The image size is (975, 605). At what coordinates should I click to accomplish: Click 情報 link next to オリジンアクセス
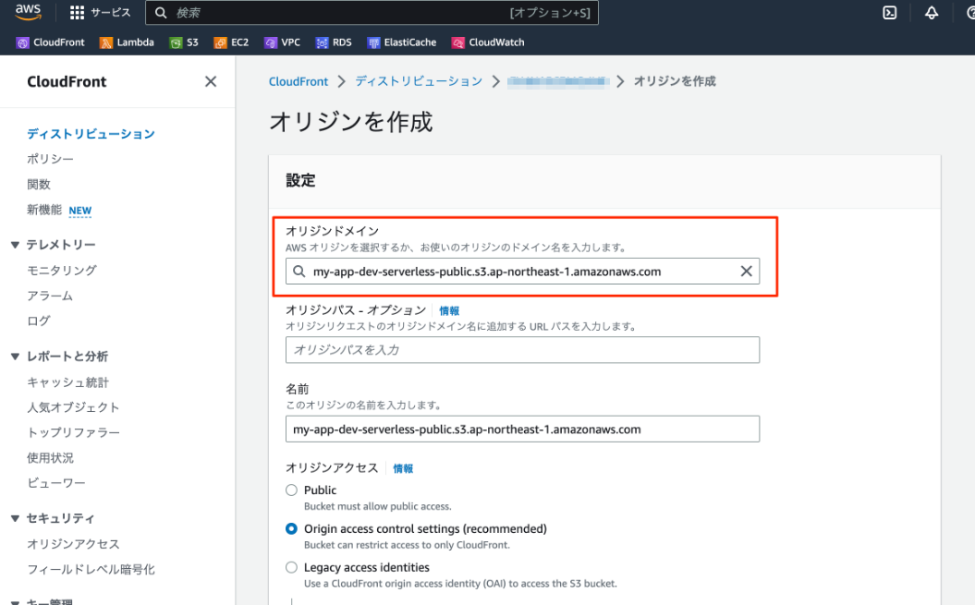(x=403, y=468)
